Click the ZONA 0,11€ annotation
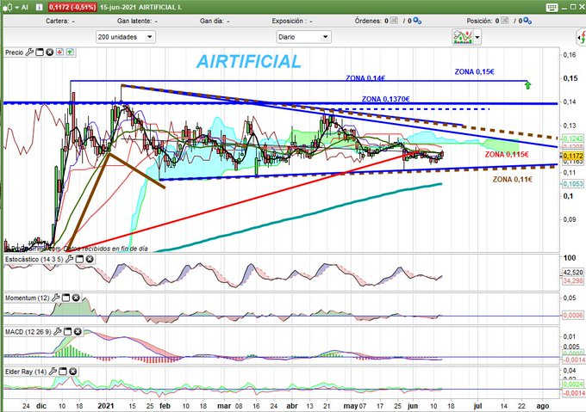 [513, 180]
